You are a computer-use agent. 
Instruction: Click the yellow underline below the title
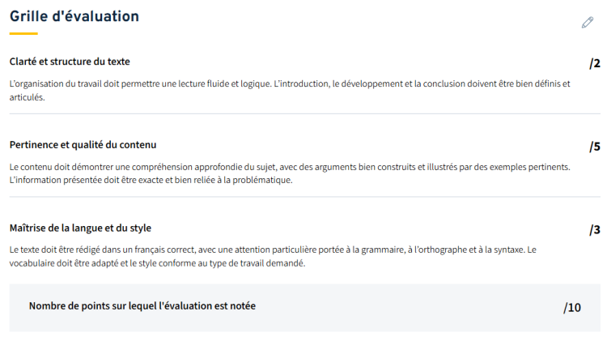tap(23, 34)
